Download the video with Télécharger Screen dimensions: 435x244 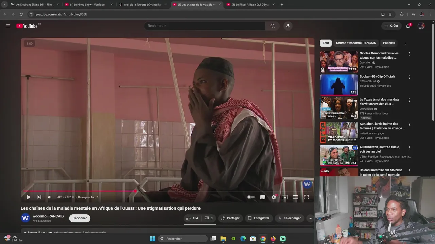click(289, 218)
